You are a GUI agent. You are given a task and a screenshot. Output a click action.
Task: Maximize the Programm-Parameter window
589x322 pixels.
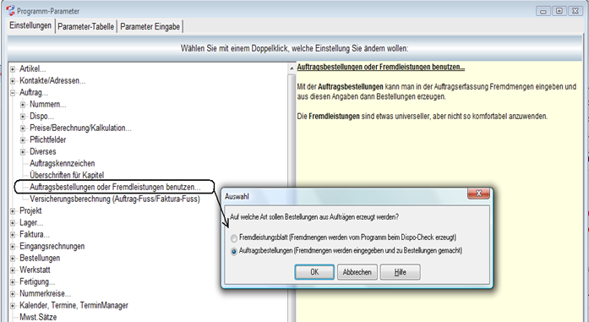point(559,11)
